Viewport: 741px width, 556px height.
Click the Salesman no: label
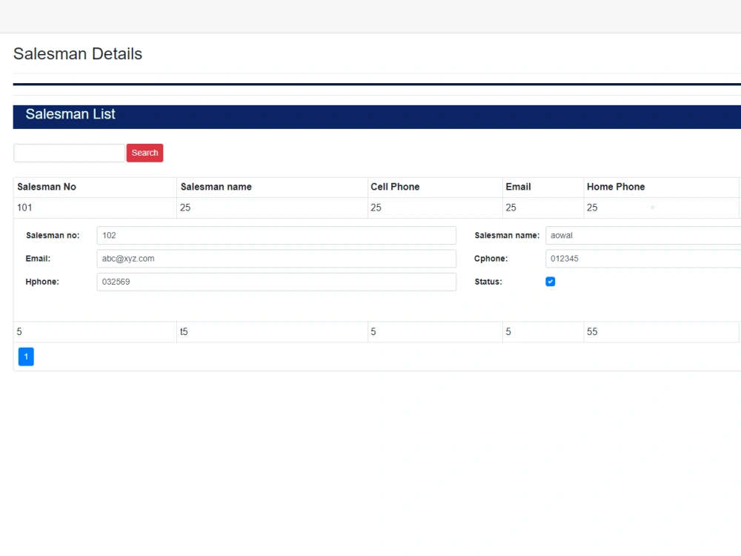click(53, 236)
